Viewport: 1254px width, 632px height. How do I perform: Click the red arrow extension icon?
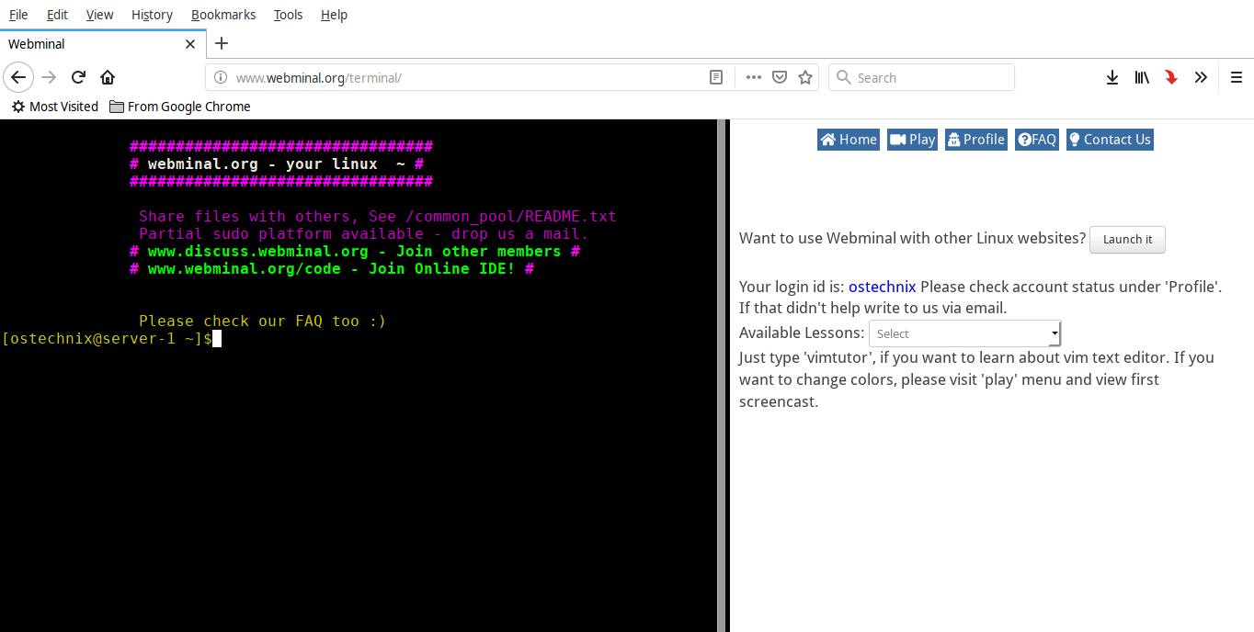point(1170,77)
